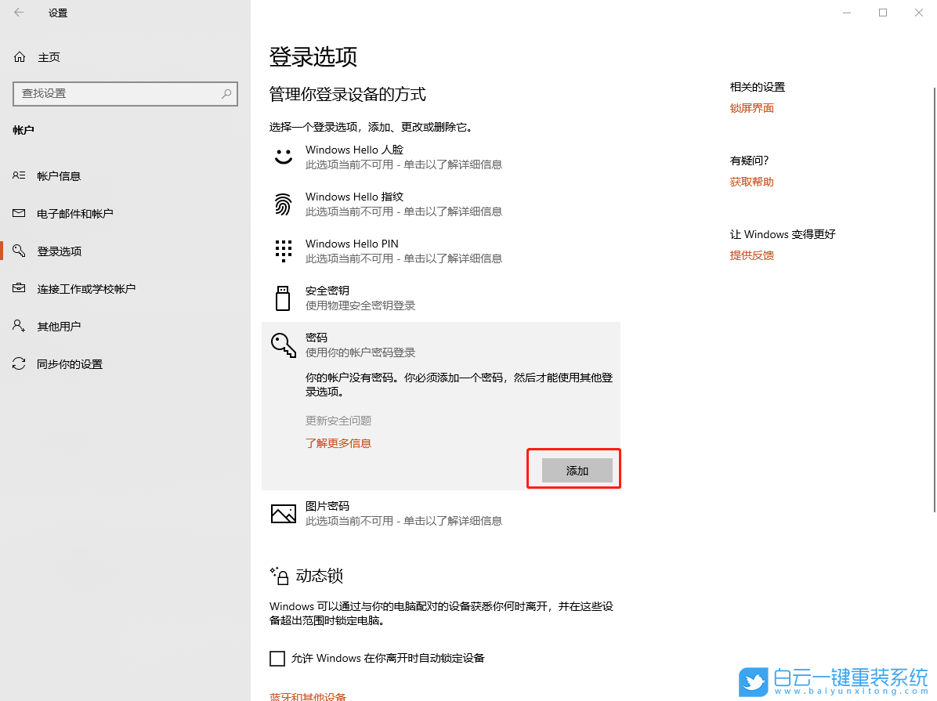Image resolution: width=937 pixels, height=701 pixels.
Task: Open the 图片密码 option
Action: (327, 506)
